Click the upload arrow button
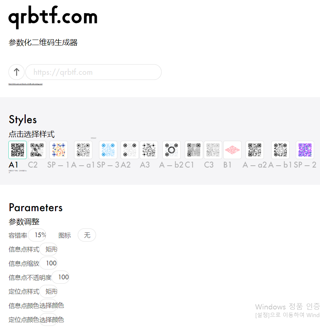320x327 pixels. click(16, 72)
